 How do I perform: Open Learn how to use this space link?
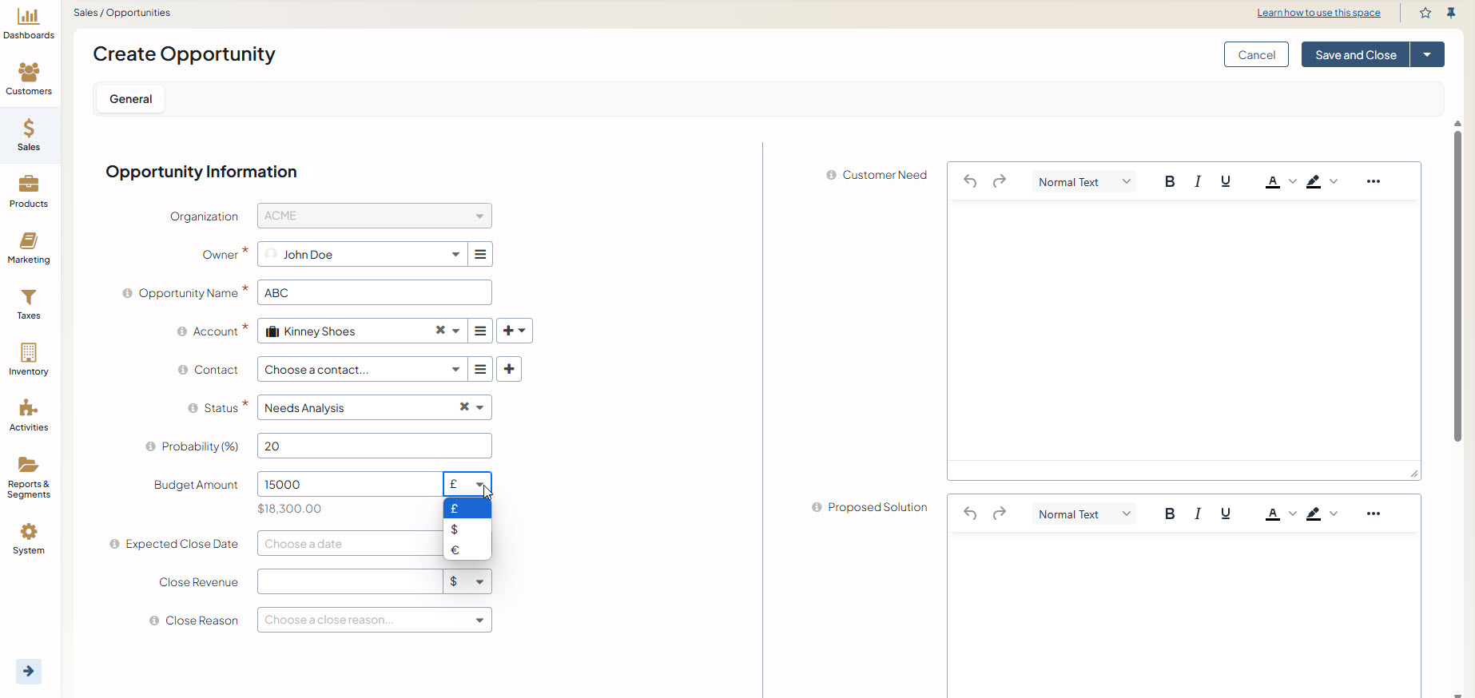point(1318,13)
